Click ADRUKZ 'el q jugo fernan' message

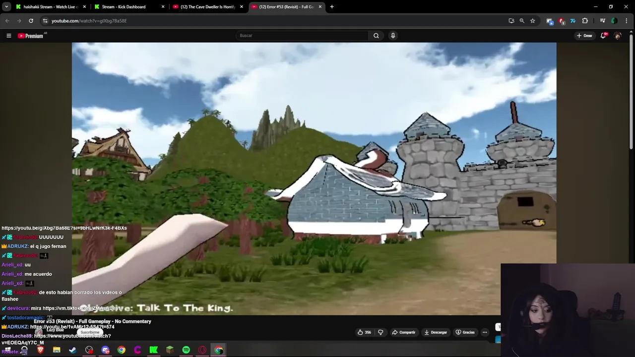pos(48,246)
